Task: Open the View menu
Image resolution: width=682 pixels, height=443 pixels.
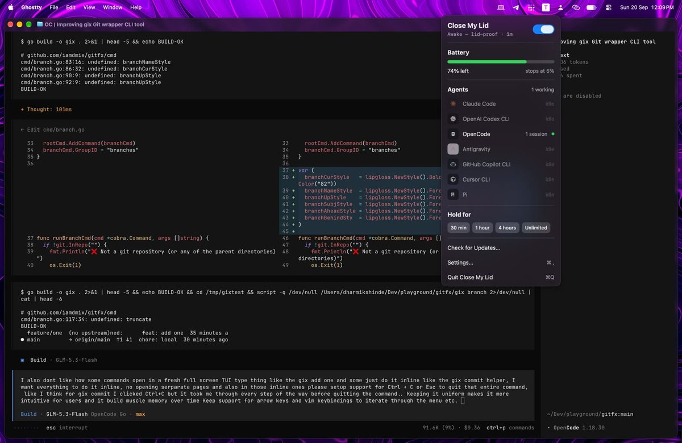Action: (x=89, y=7)
